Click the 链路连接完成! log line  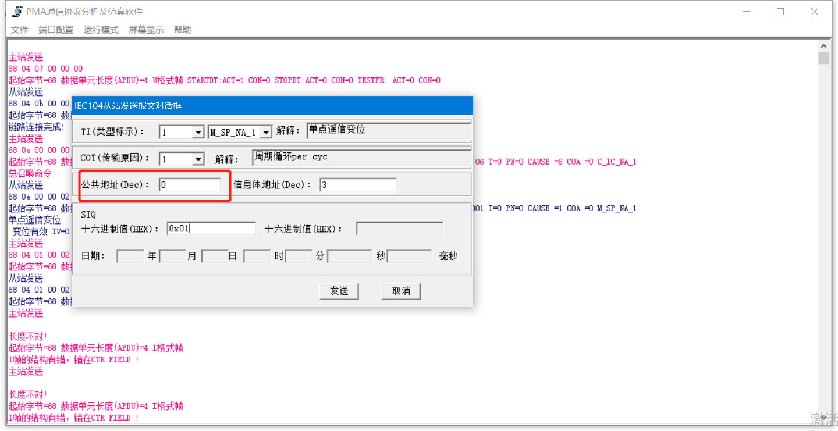tap(37, 127)
